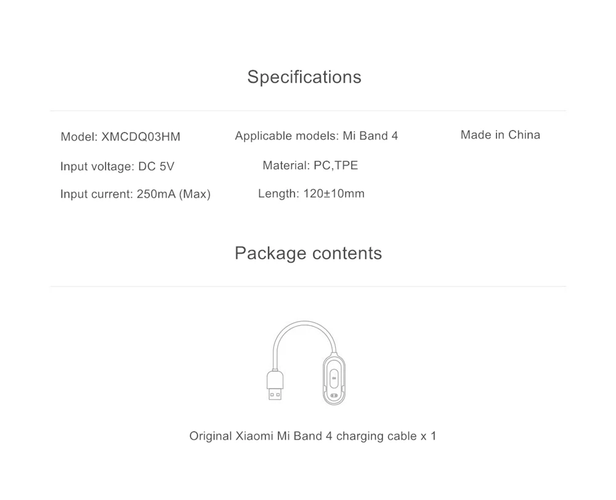Image resolution: width=616 pixels, height=500 pixels.
Task: Click the 'Material: PC,TPE' line
Action: [310, 165]
